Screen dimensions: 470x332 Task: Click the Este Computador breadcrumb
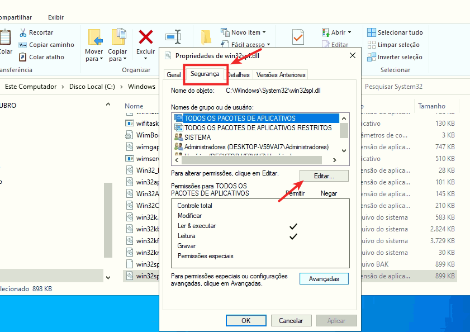[31, 87]
